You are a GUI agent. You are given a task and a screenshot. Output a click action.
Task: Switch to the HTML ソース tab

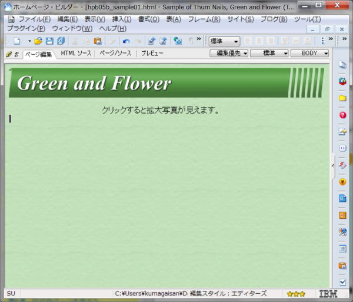[x=76, y=54]
